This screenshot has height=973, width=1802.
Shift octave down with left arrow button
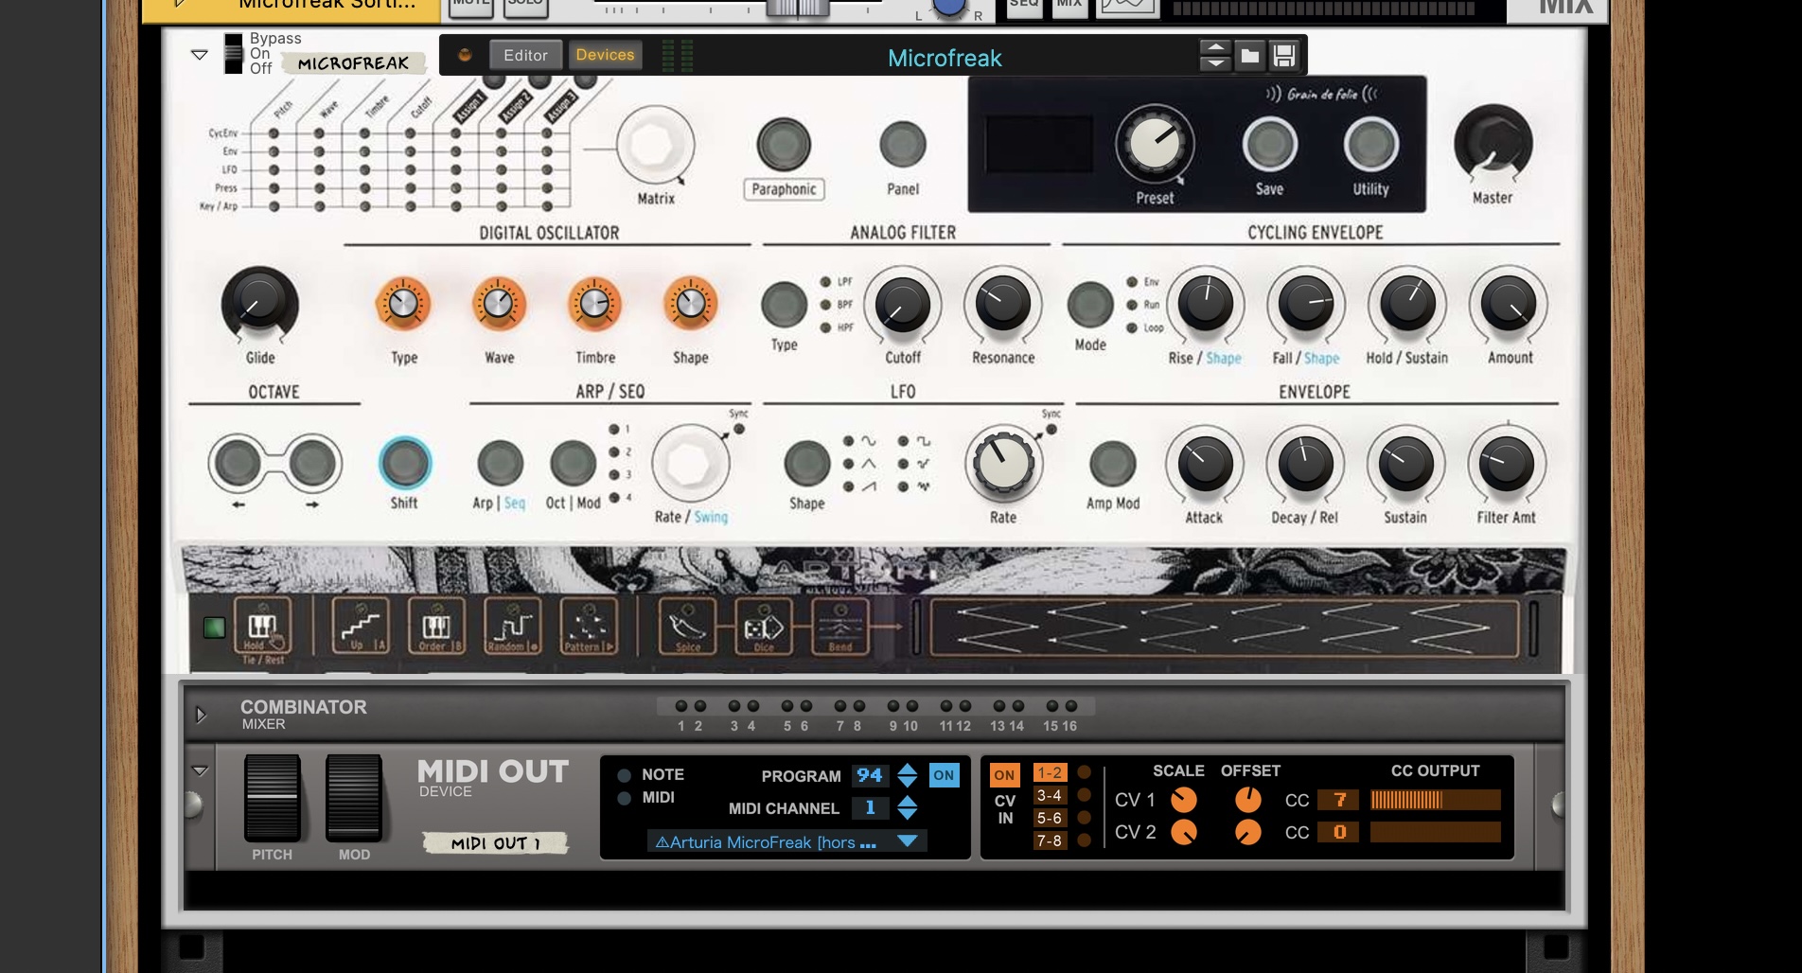click(237, 464)
